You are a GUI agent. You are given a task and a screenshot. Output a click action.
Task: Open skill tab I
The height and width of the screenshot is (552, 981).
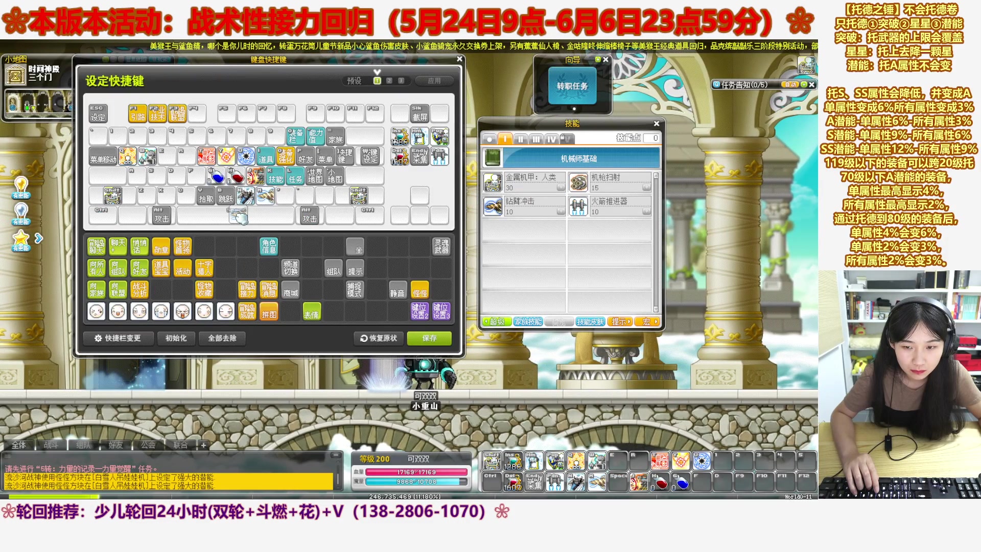(505, 139)
